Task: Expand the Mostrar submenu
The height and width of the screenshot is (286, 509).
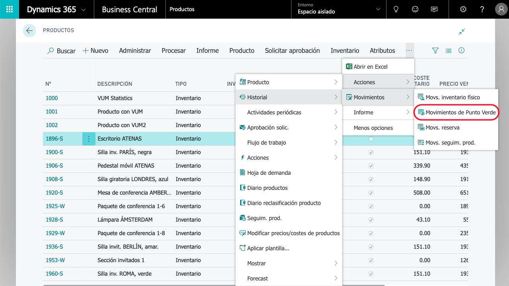Action: pos(289,263)
